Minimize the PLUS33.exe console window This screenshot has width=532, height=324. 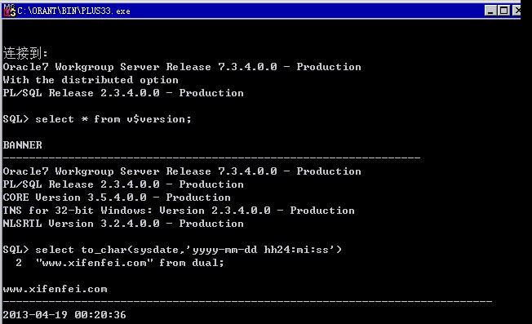coord(490,11)
